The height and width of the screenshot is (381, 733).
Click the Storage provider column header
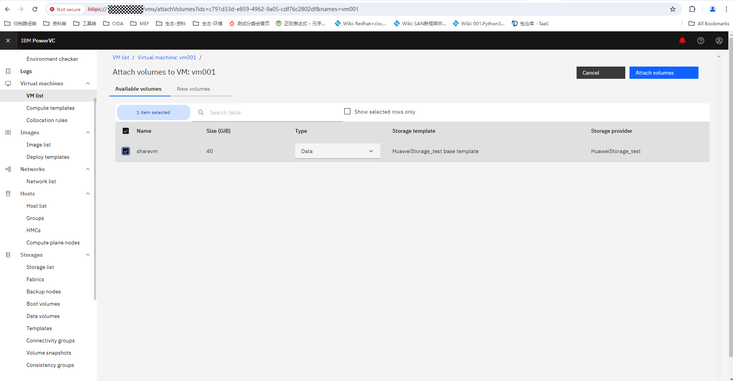coord(611,131)
